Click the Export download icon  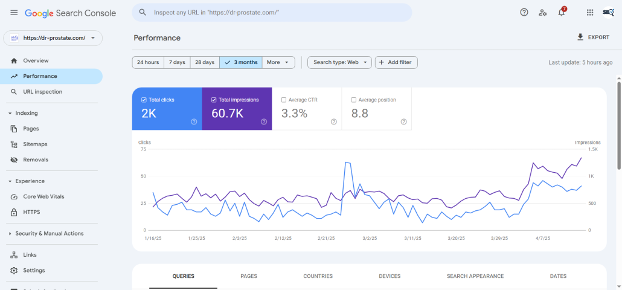coord(580,37)
